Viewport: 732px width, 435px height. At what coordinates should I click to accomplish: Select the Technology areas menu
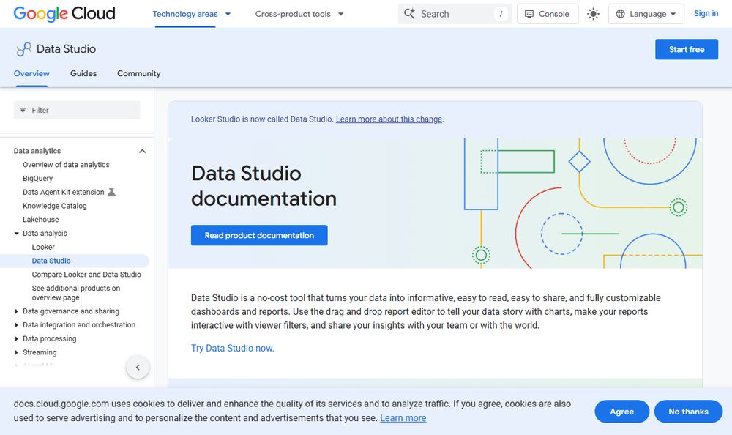click(x=185, y=14)
